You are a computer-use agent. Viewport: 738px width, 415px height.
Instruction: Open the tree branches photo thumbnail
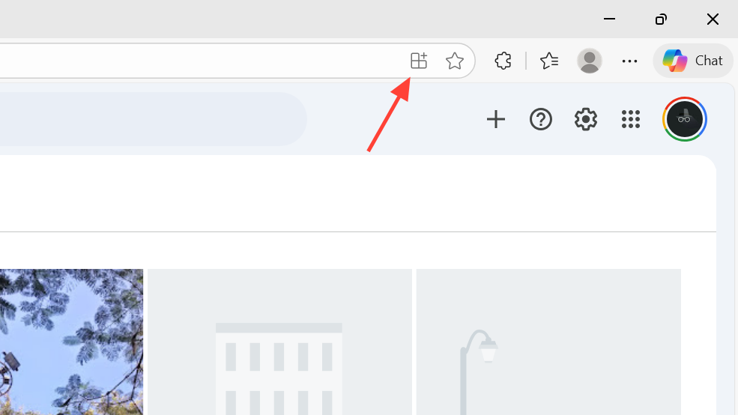[x=71, y=342]
